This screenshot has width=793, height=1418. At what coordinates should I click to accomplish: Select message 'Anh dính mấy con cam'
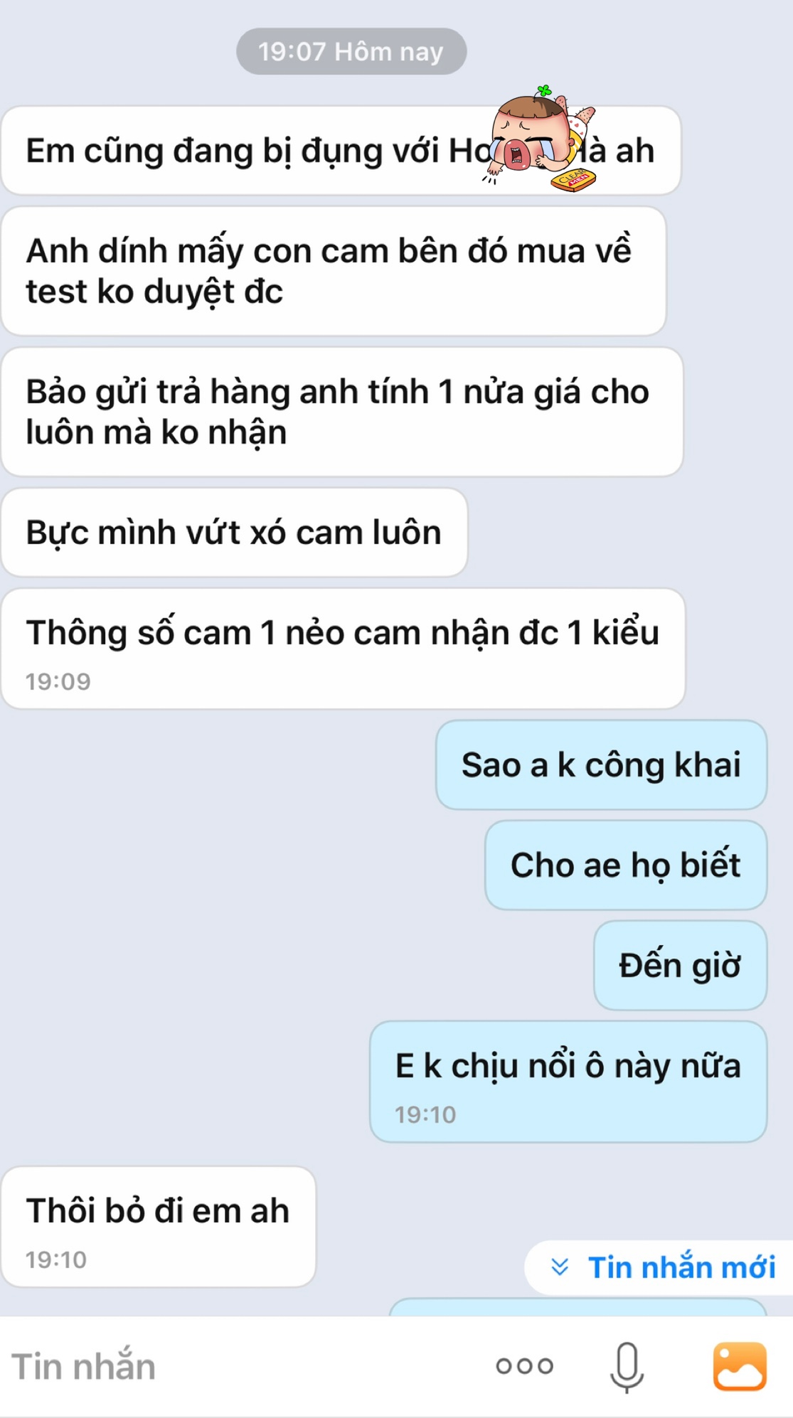tap(334, 271)
